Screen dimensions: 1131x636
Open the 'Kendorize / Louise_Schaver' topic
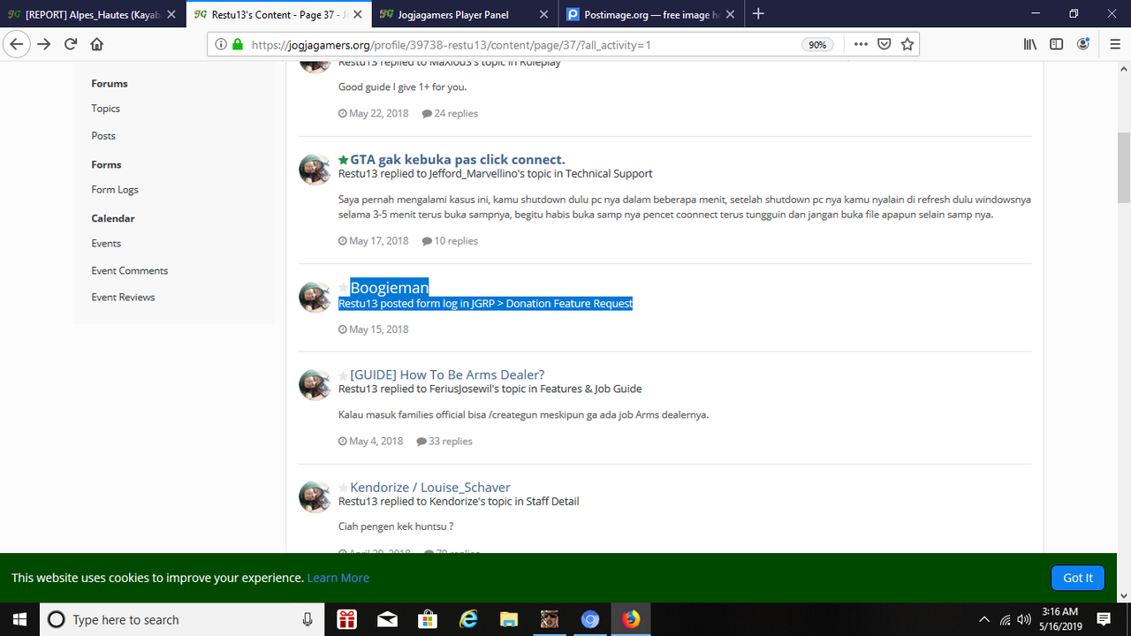tap(430, 488)
